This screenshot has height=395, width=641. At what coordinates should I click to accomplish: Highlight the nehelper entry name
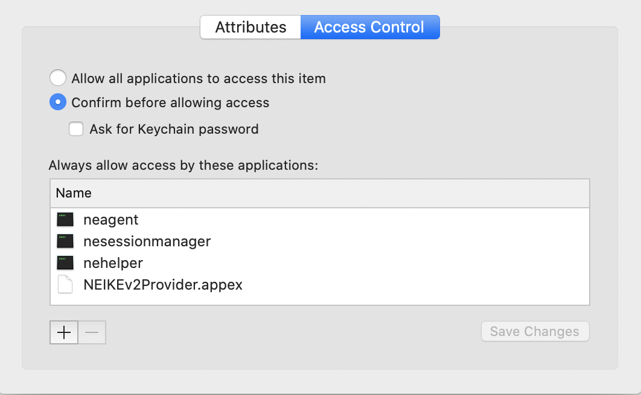point(113,263)
